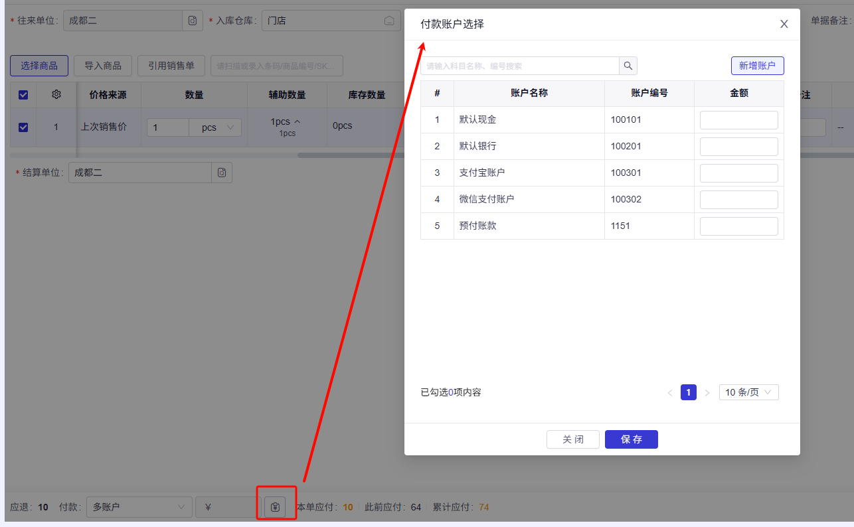Screen dimensions: 854x527
Task: Click account number 100101
Action: tap(626, 120)
